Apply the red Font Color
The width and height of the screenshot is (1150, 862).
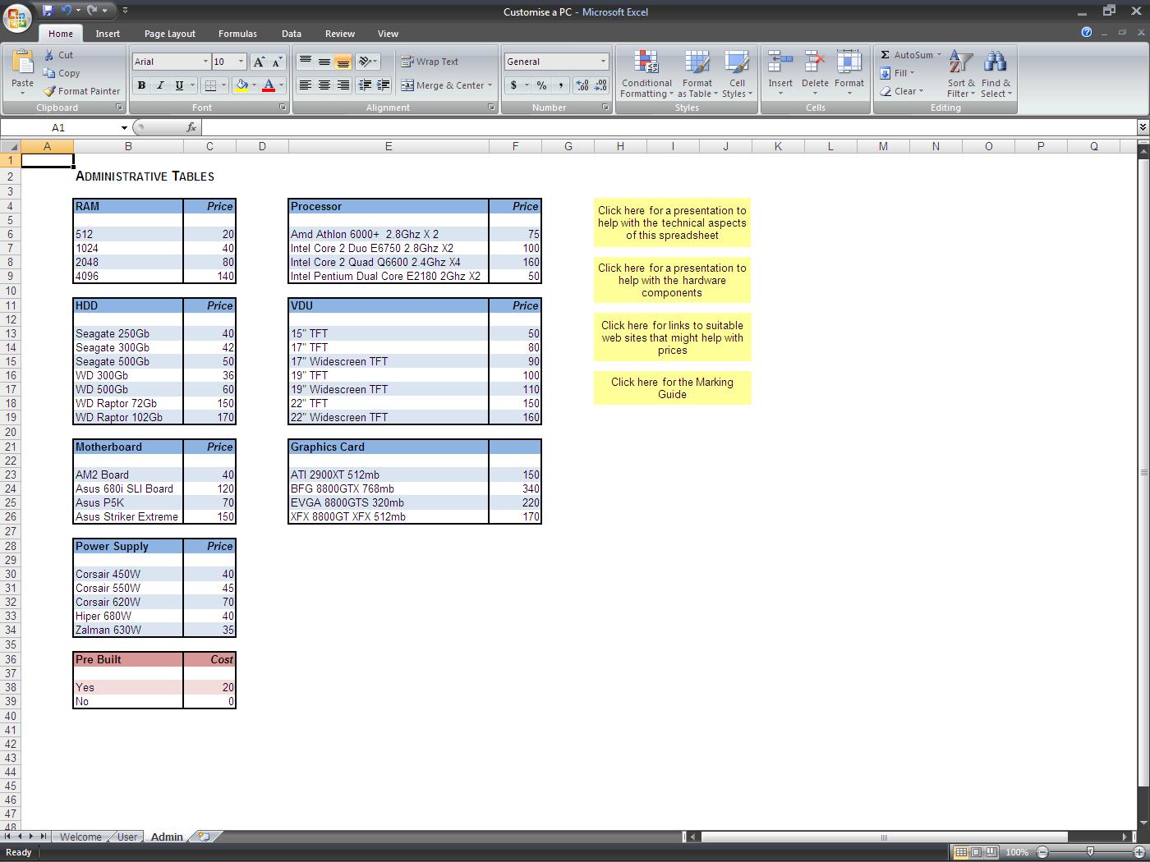(268, 85)
